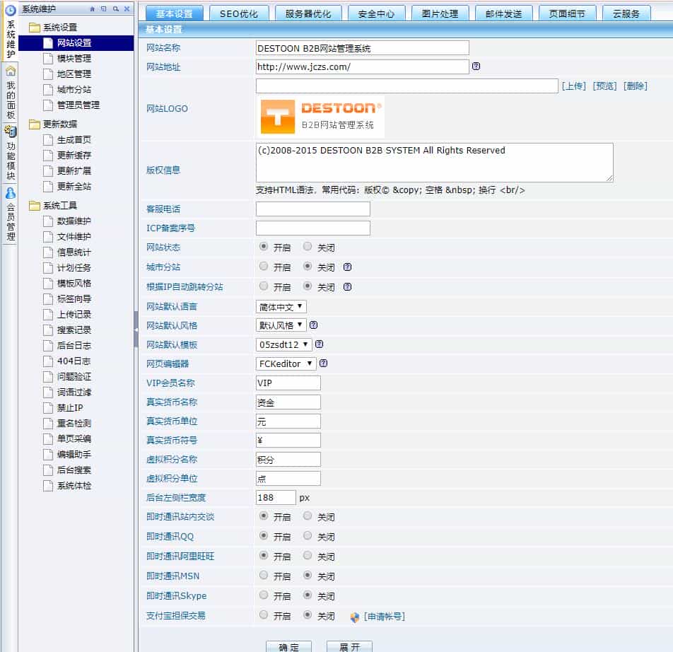
Task: Select 关闭 for 网站状态
Action: pyautogui.click(x=308, y=246)
